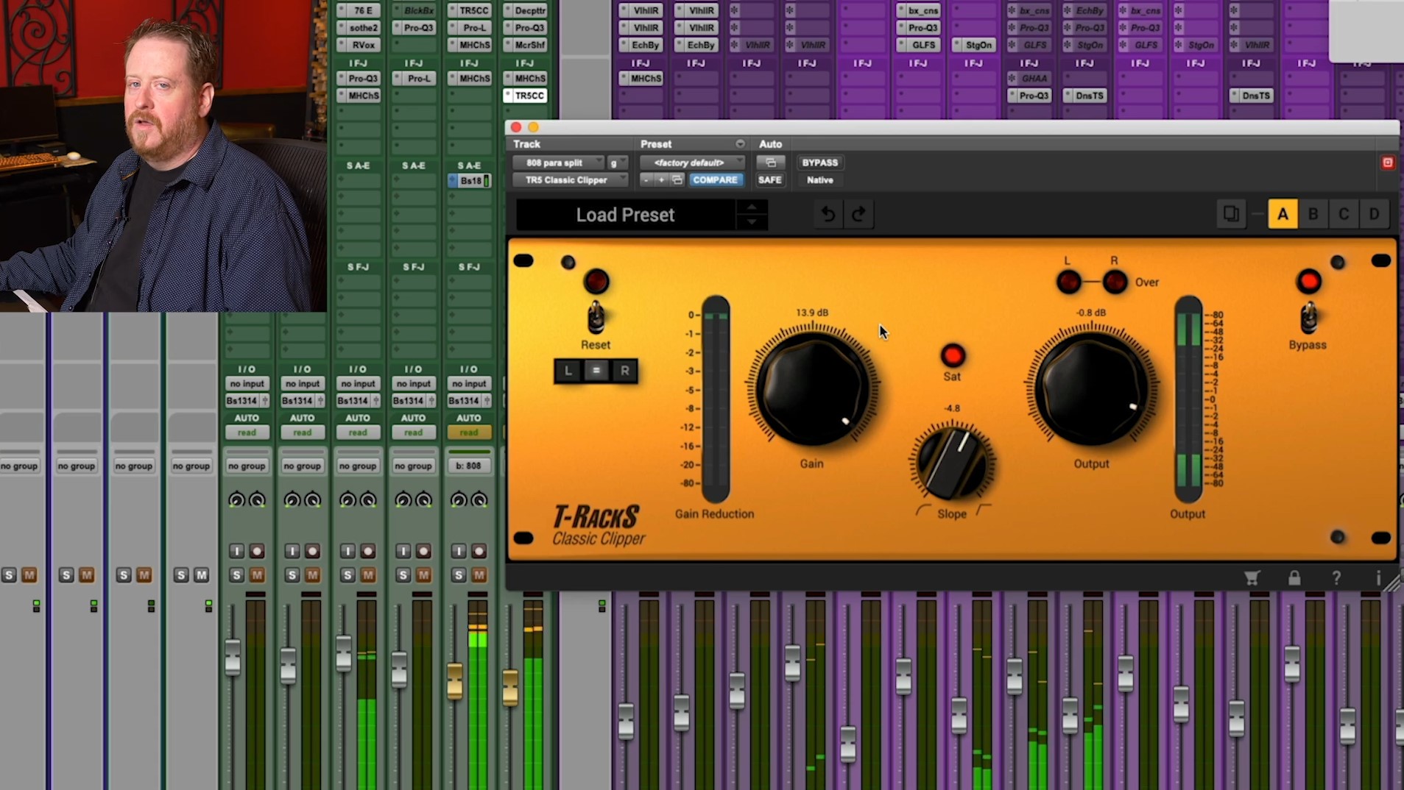Open the '808 para split' track selector
Screen dimensions: 1404x790
(559, 163)
